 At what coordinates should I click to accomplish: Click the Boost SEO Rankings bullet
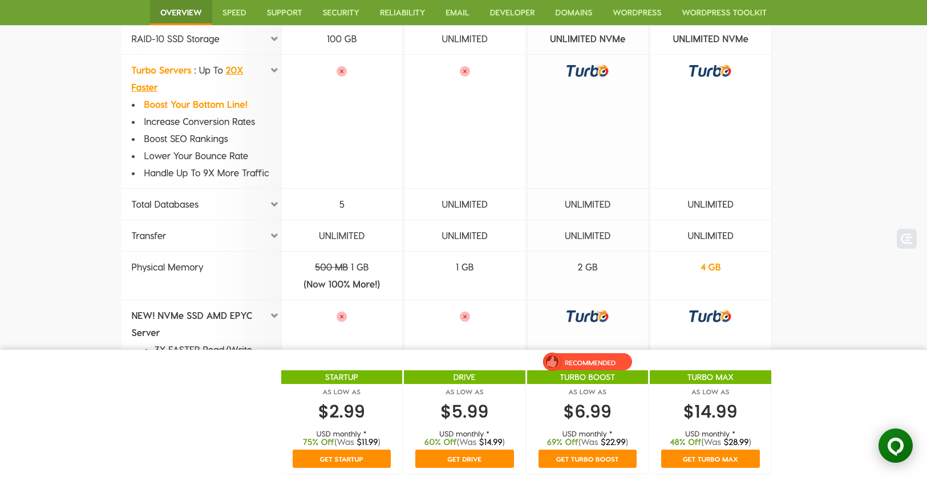[x=186, y=139]
